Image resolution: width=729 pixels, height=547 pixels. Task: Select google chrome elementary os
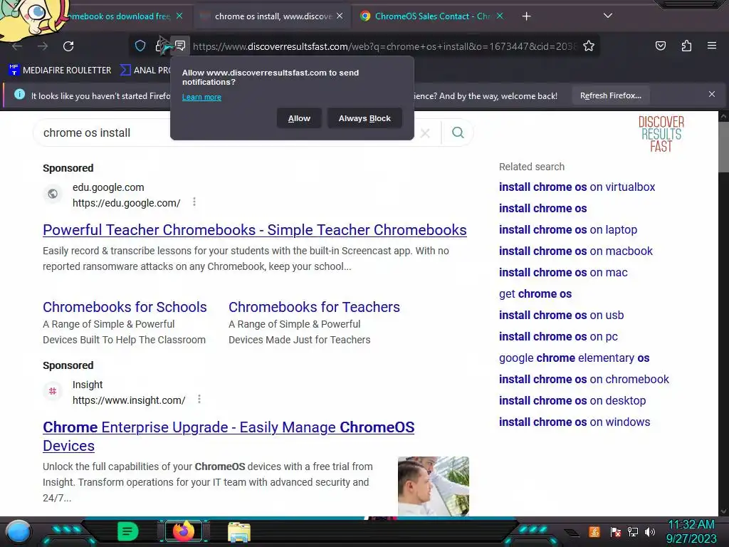point(575,358)
